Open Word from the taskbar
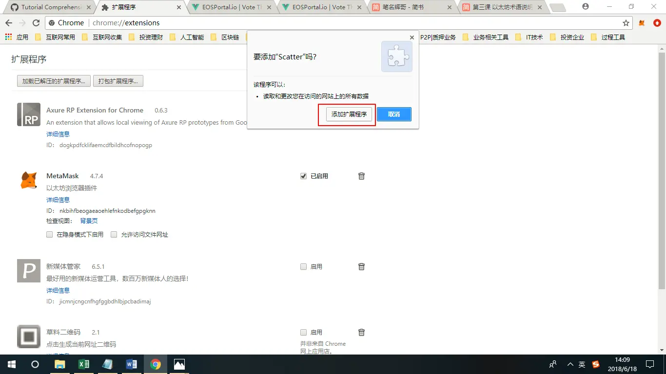This screenshot has height=374, width=666. [x=131, y=364]
